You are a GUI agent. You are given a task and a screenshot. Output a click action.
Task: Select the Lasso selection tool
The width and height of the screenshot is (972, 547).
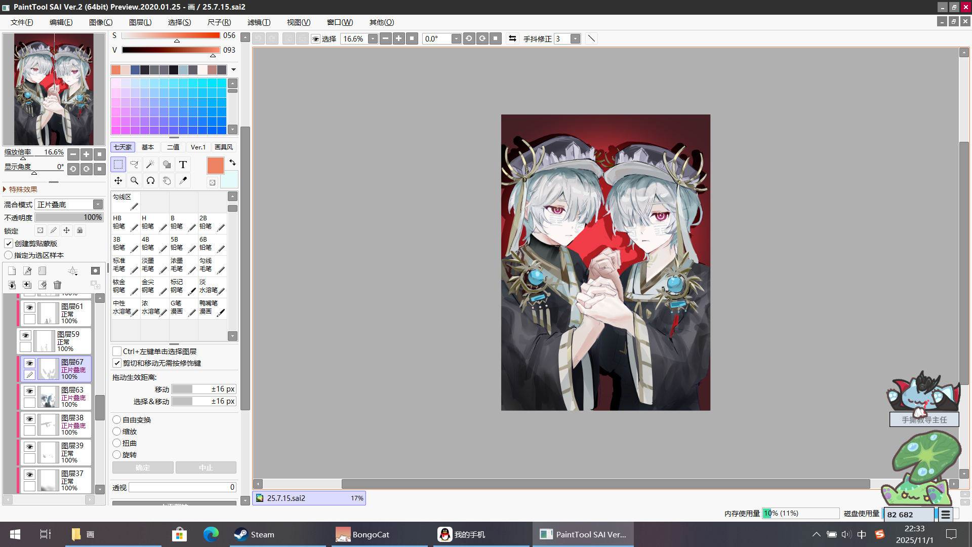click(x=134, y=164)
